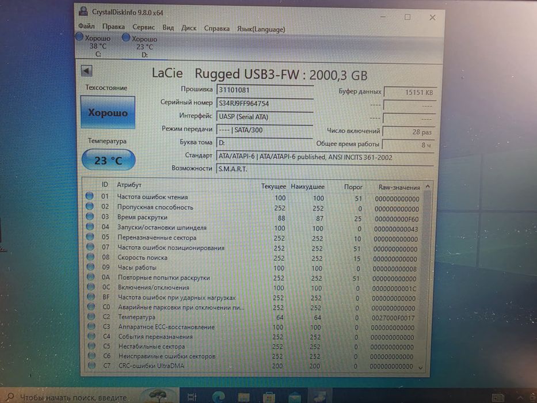Image resolution: width=537 pixels, height=403 pixels.
Task: Click the Стандарт field ATA/ATAPI-6
Action: [x=325, y=157]
